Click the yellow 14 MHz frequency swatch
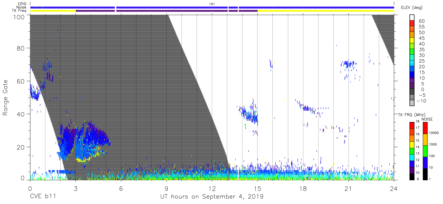Image resolution: width=443 pixels, height=204 pixels. click(412, 144)
